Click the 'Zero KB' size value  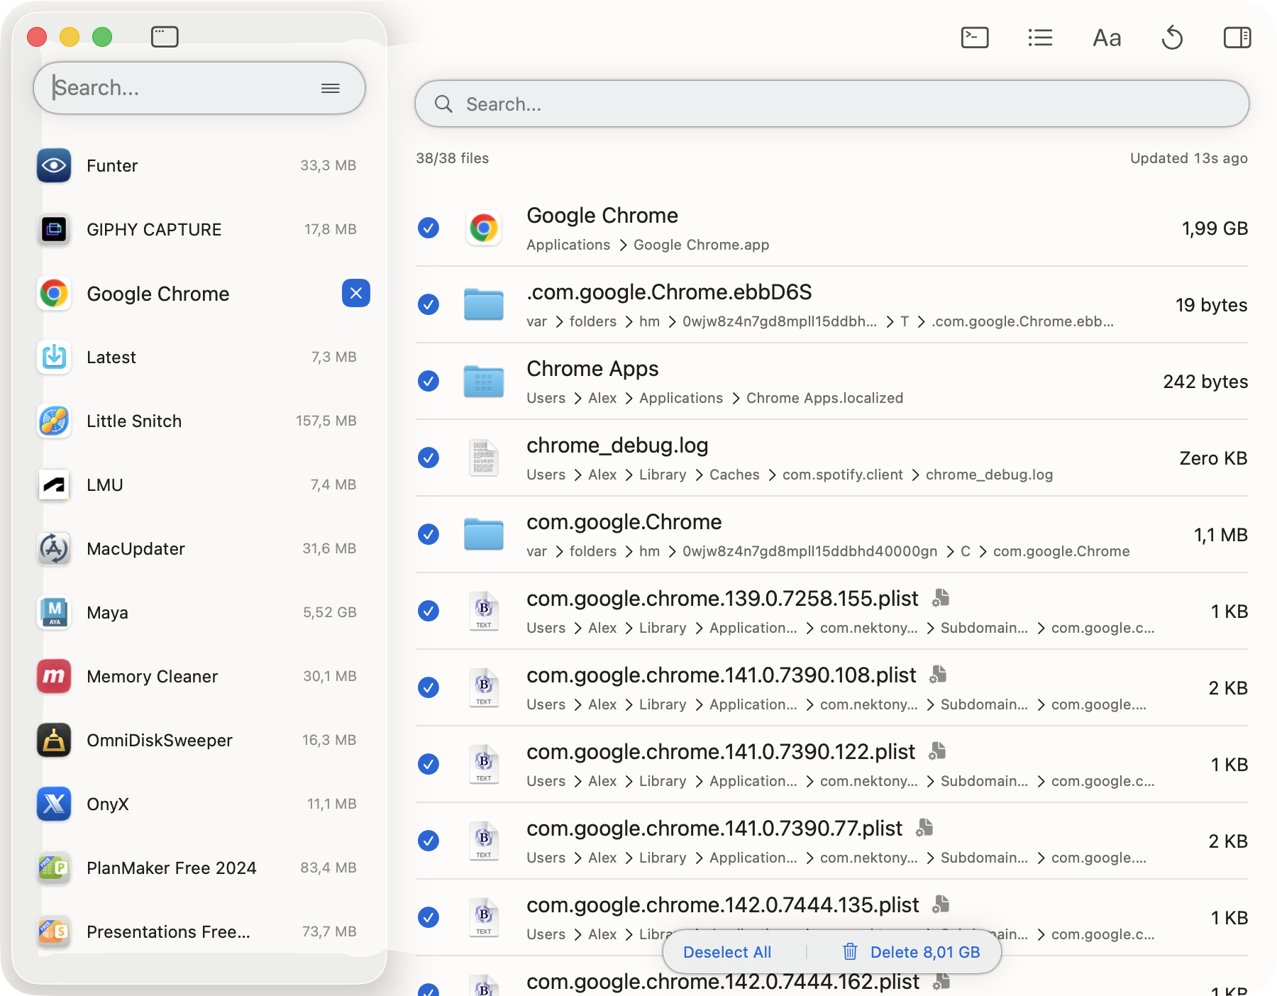[1213, 458]
